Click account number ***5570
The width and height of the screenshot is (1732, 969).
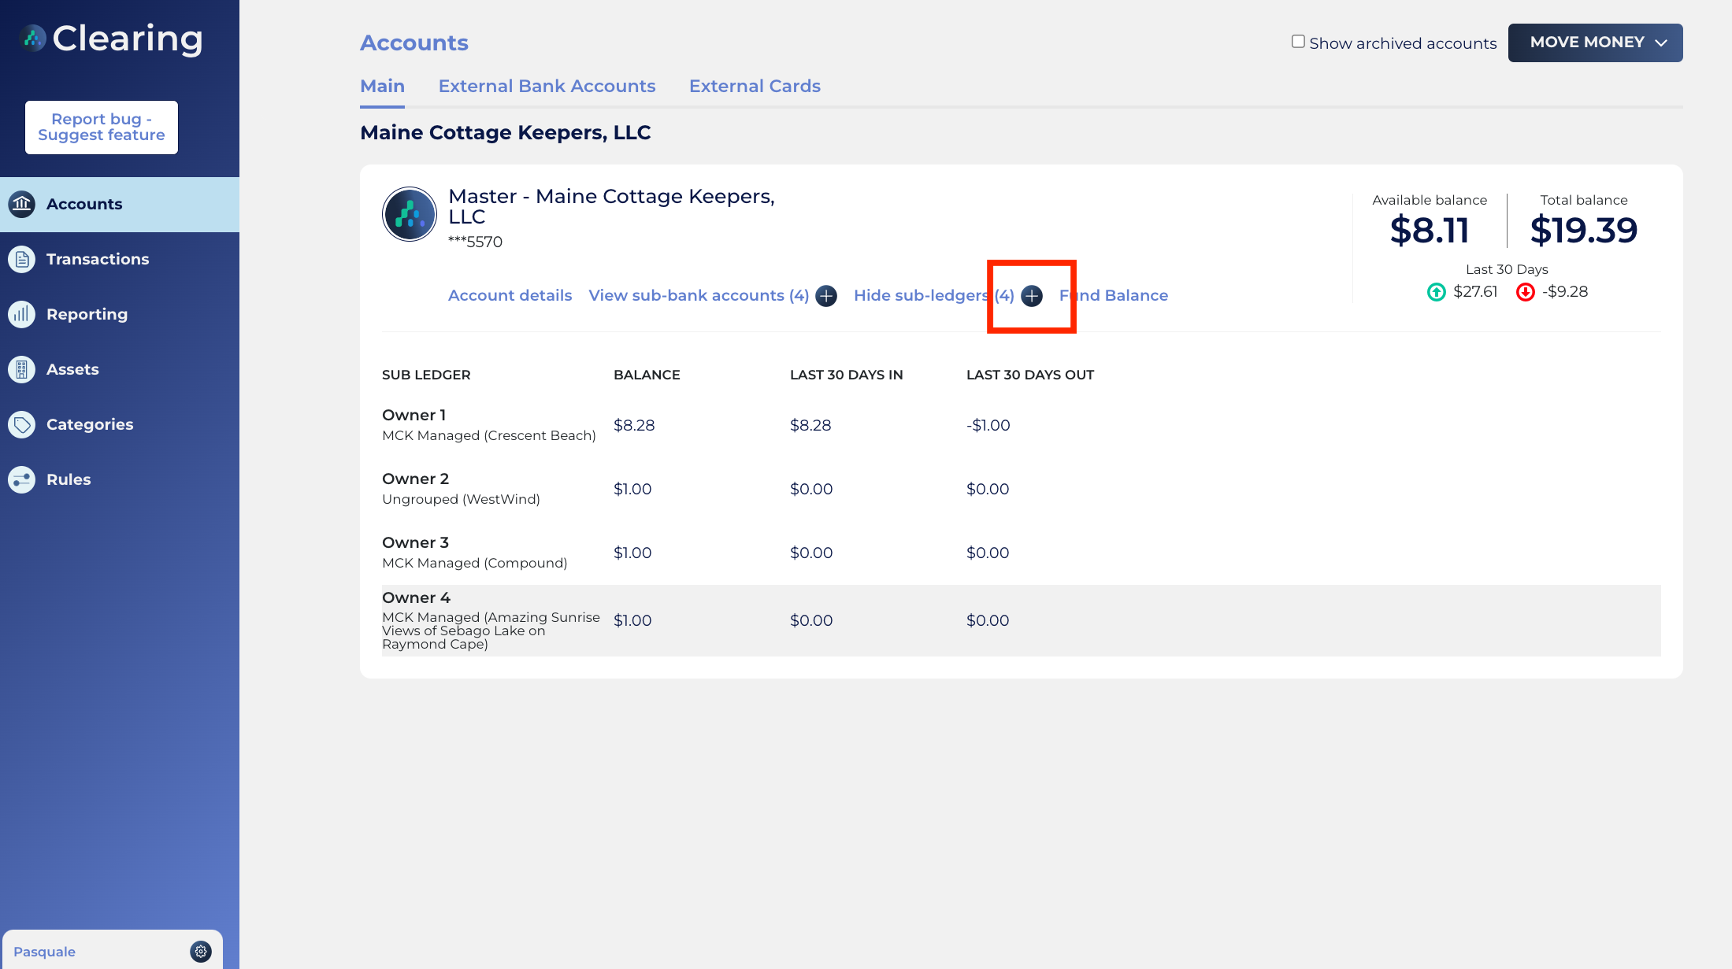coord(475,242)
